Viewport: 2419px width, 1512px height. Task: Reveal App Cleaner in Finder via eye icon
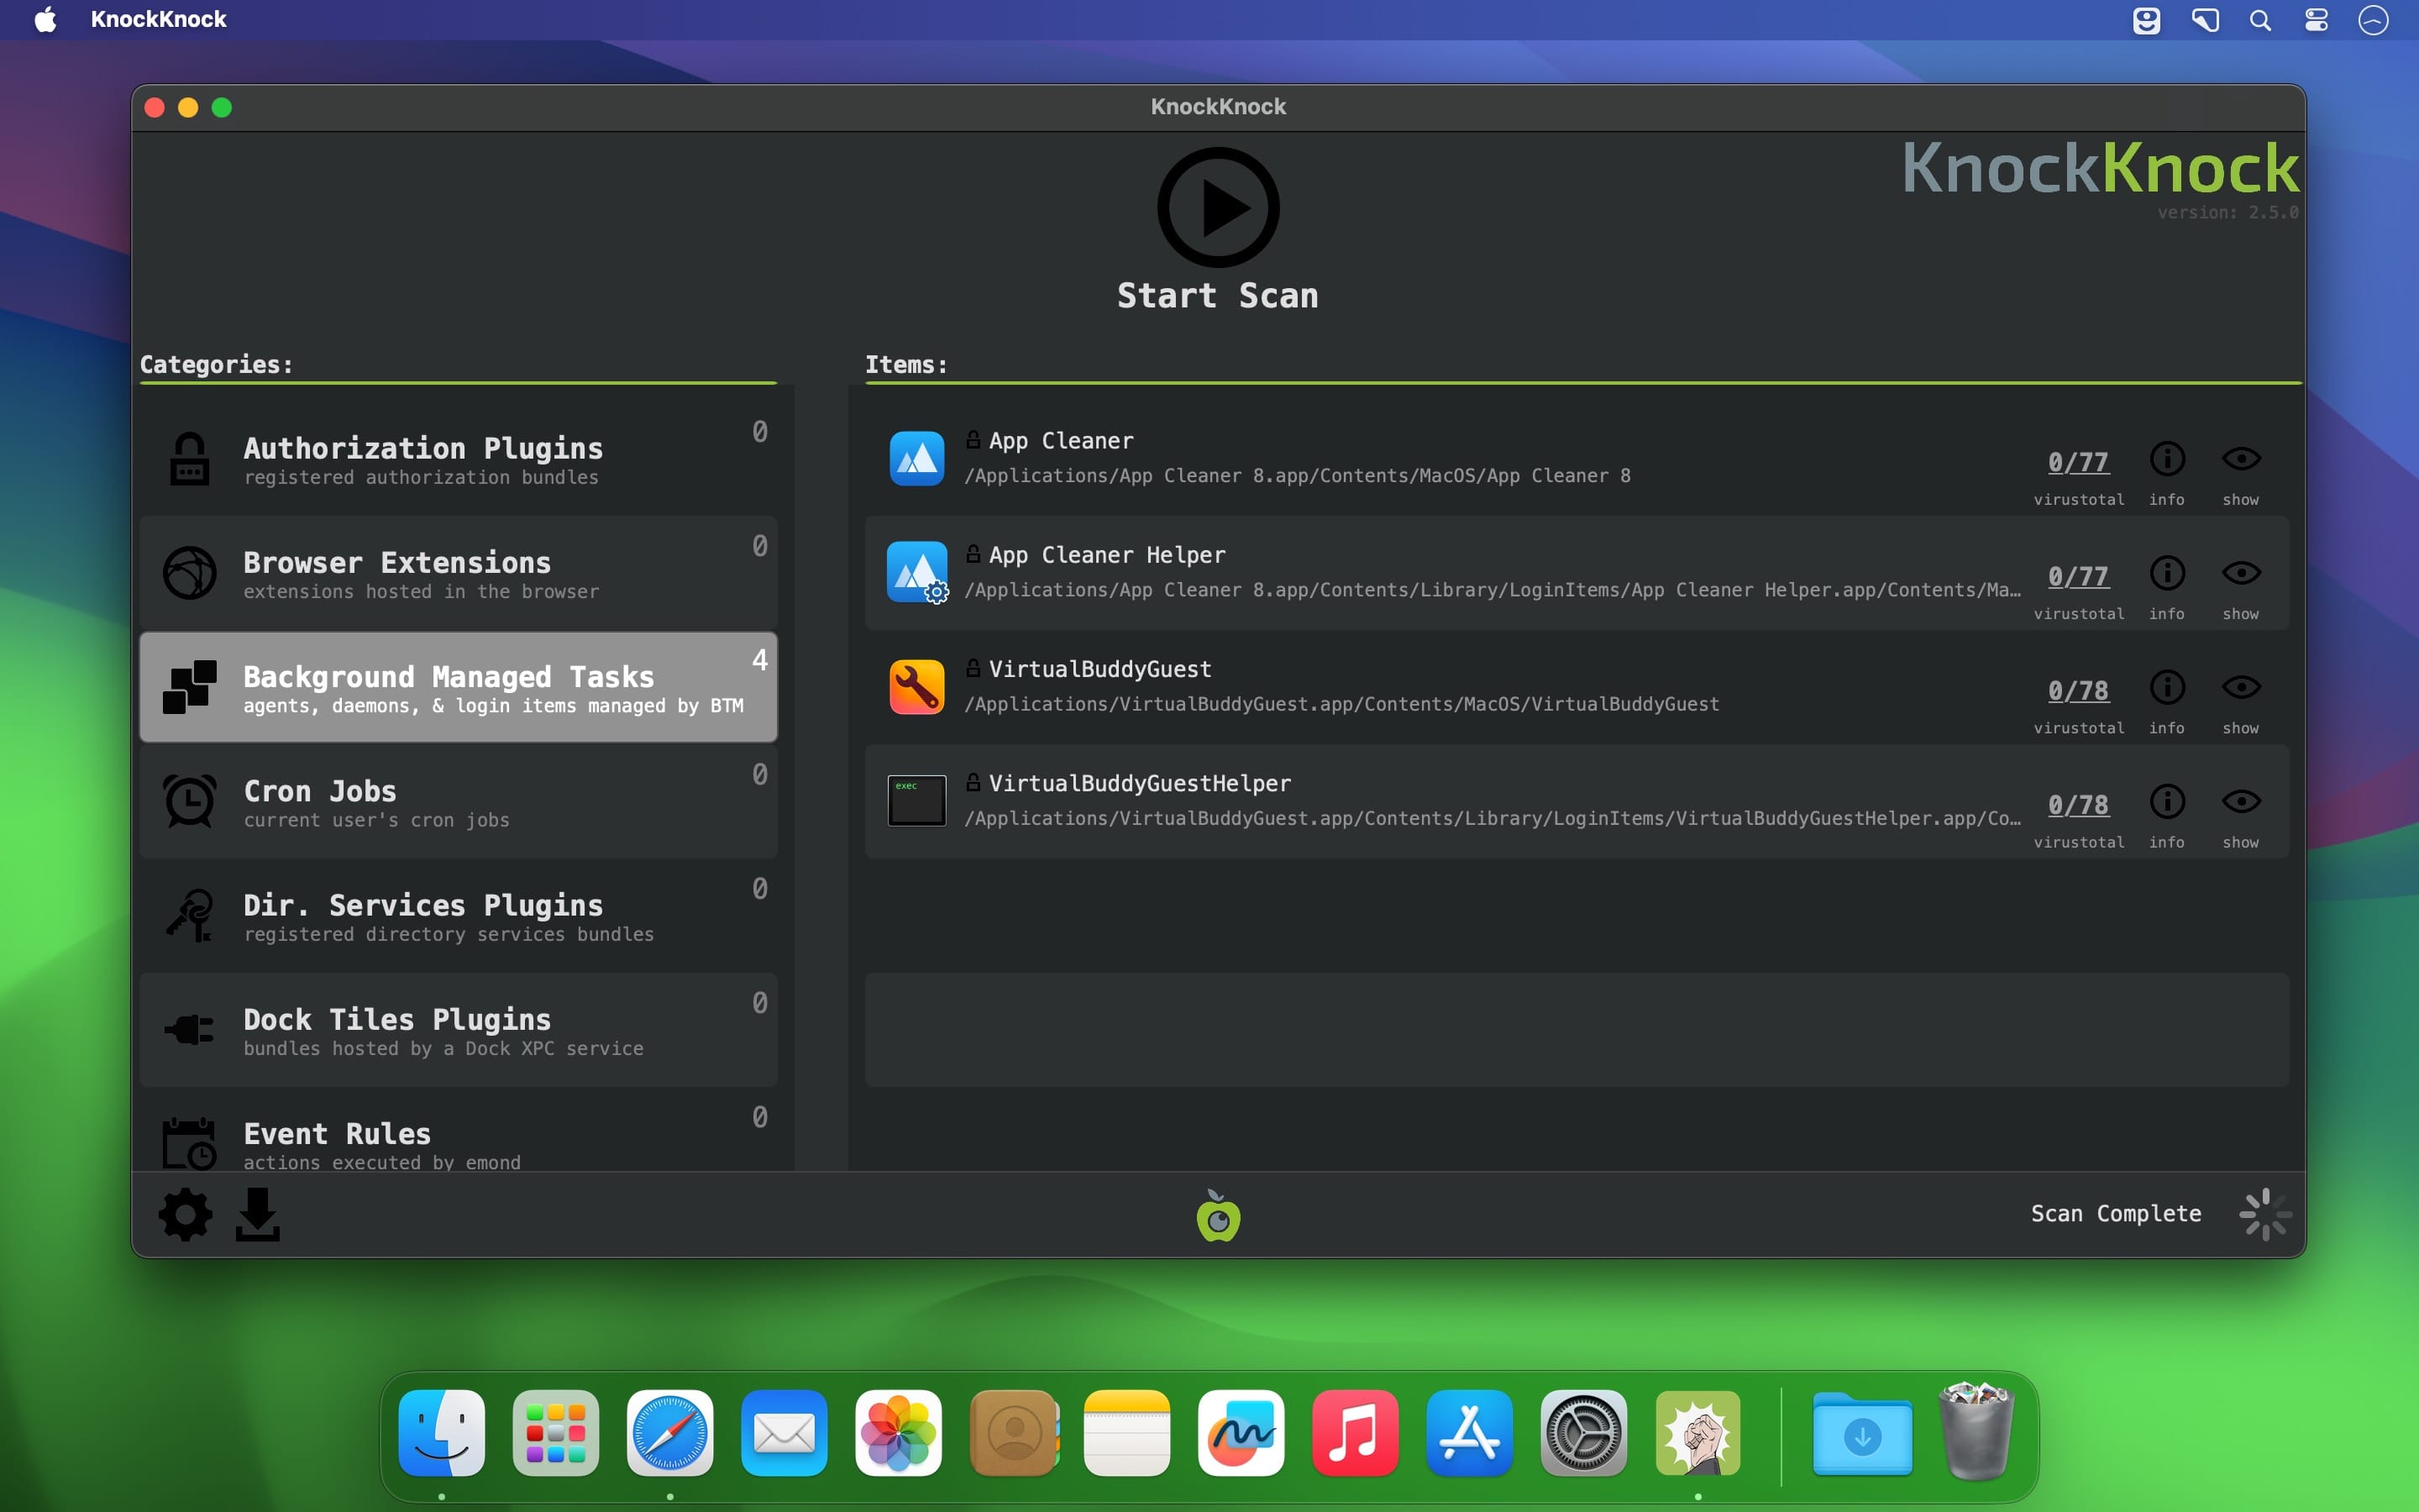[x=2241, y=459]
